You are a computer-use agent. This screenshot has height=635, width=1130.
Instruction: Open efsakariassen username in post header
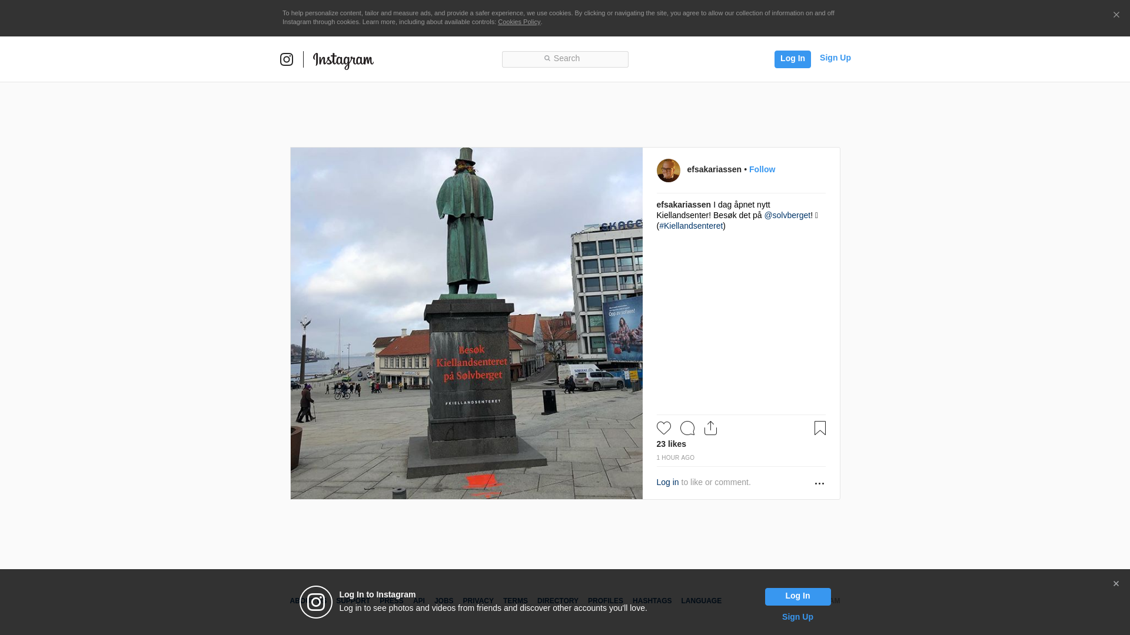tap(714, 169)
